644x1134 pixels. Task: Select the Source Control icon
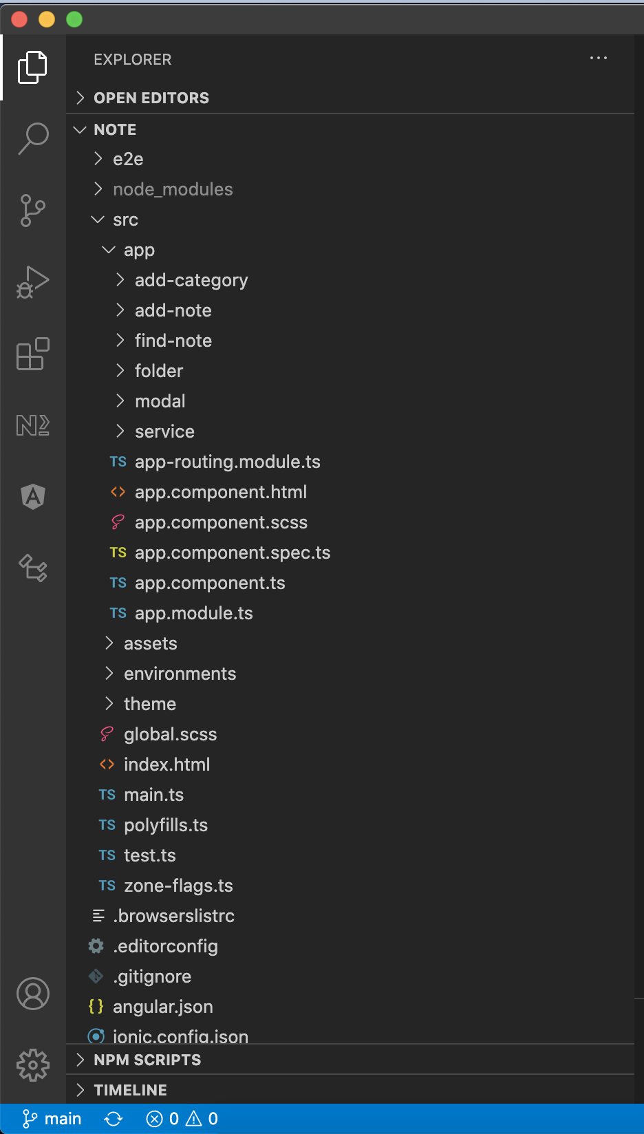point(32,211)
